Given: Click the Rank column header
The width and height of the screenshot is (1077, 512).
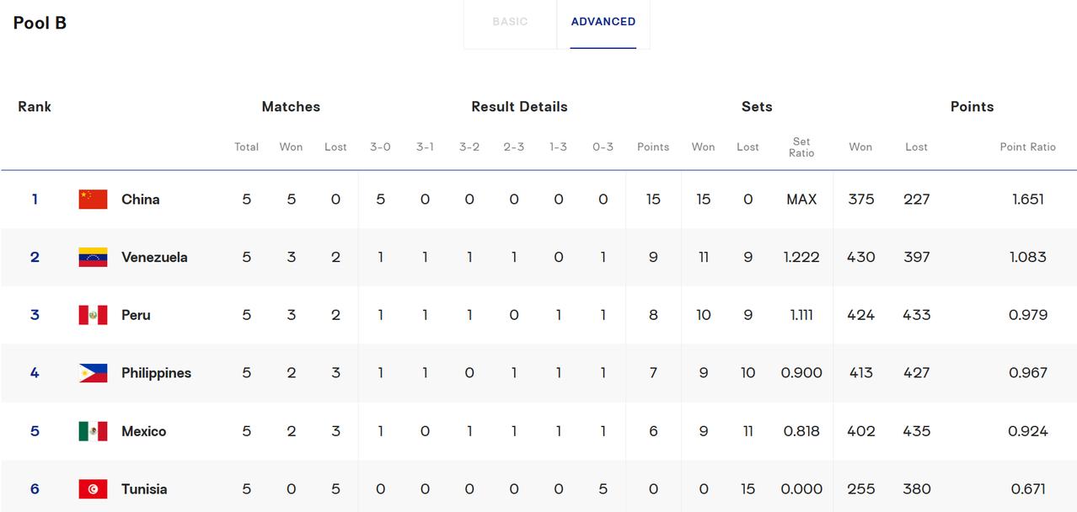Looking at the screenshot, I should coord(35,107).
